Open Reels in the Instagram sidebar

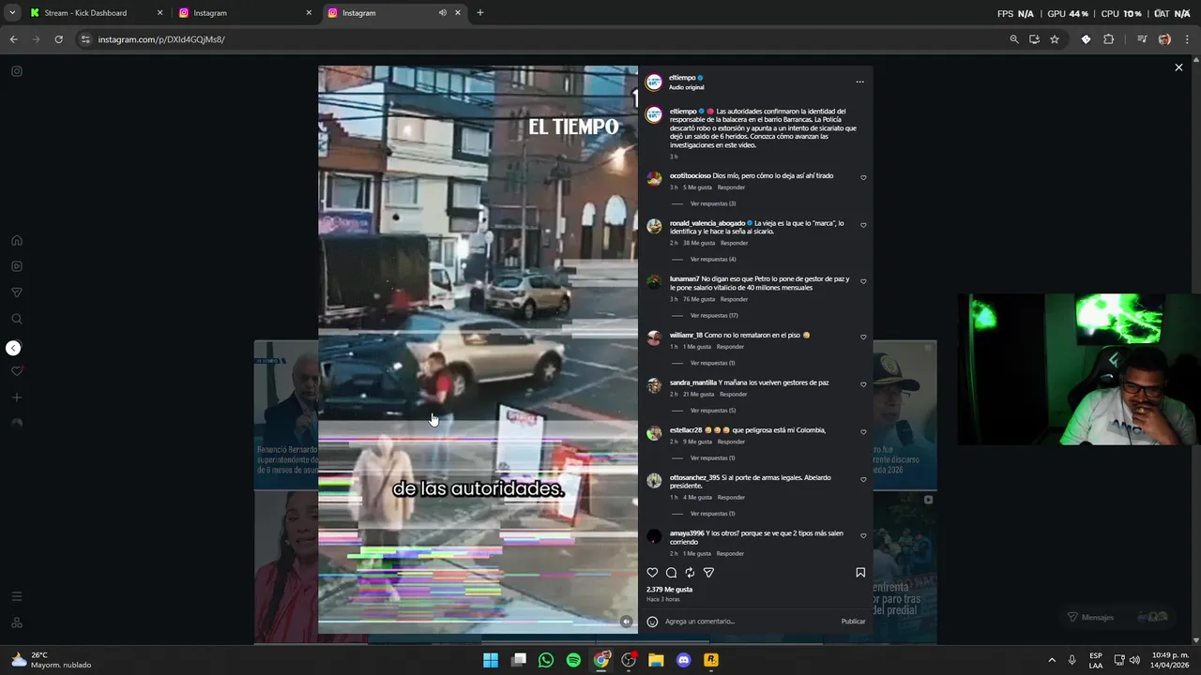coord(17,266)
